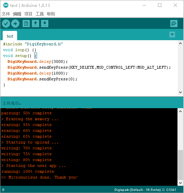Click 'writing: 70% complete' console line
Screen dimensions: 184x193
pyautogui.click(x=26, y=148)
